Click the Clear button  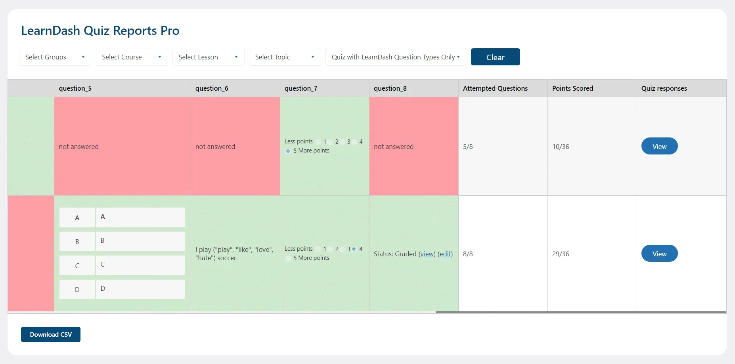click(495, 57)
